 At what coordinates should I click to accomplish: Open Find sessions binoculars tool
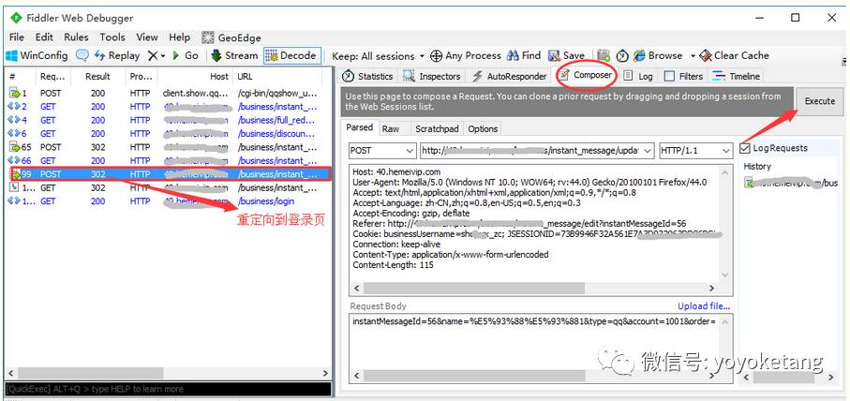[x=524, y=55]
